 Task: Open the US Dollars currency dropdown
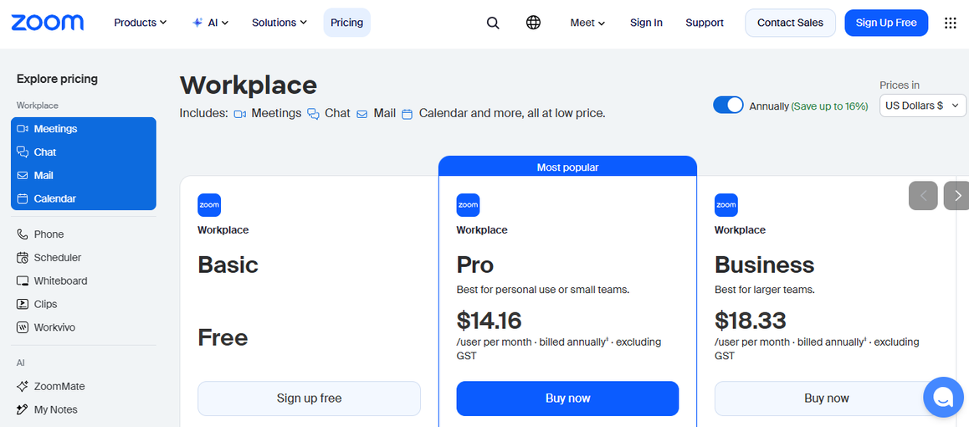point(923,105)
